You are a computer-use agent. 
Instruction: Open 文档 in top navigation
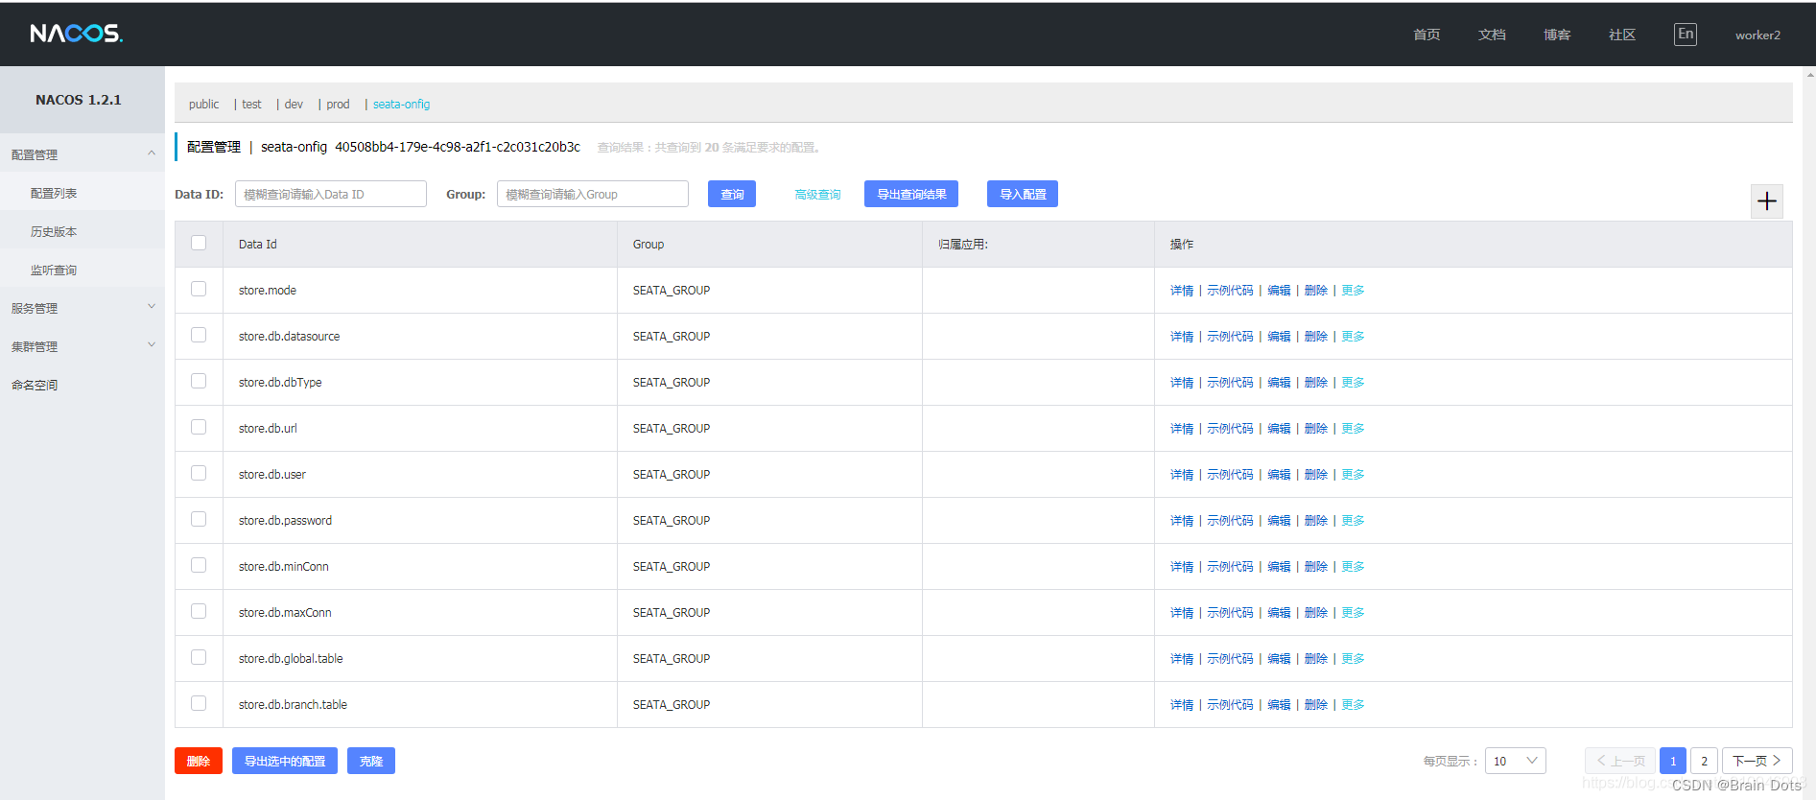(1492, 35)
